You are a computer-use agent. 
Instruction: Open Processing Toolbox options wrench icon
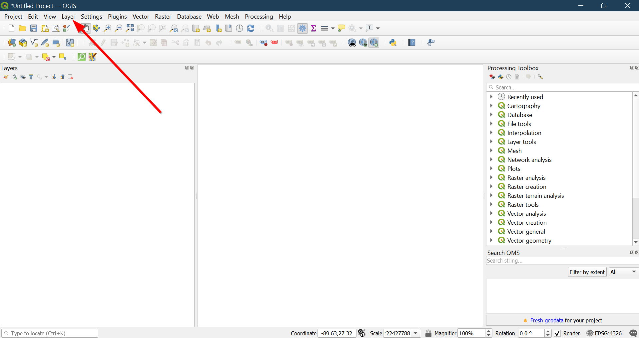click(540, 77)
